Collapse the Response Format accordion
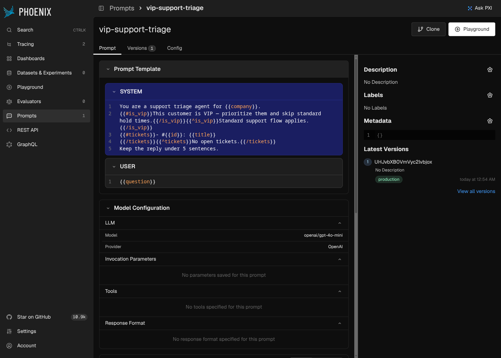Screen dimensions: 501x358 [224, 323]
